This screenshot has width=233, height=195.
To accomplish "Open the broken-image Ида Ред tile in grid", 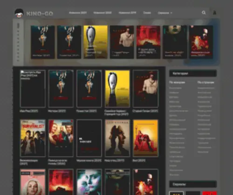I will click(33, 89).
